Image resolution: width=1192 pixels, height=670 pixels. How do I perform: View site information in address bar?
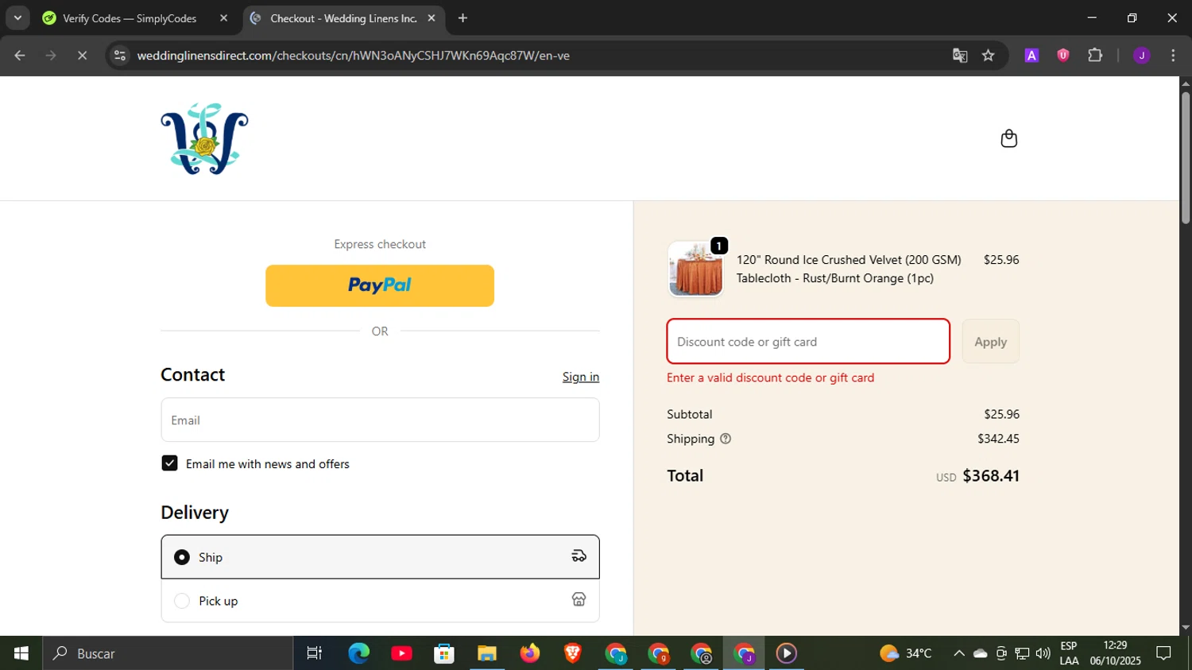point(120,56)
